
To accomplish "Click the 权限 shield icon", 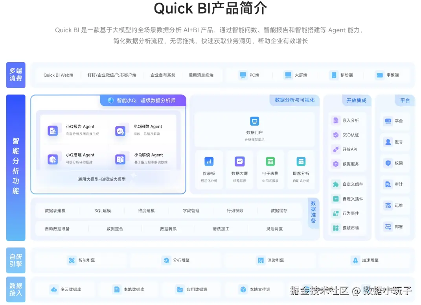I will click(x=388, y=163).
